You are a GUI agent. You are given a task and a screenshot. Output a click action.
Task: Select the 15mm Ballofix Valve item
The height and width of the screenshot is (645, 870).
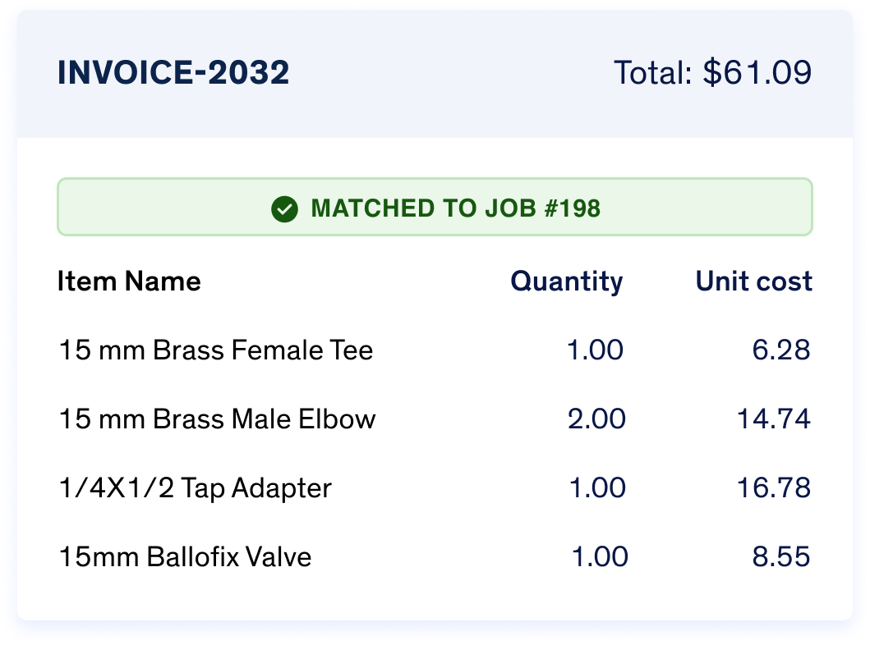[186, 557]
